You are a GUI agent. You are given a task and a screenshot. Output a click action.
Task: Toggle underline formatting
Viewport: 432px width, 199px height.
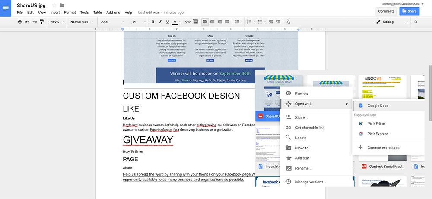point(168,22)
